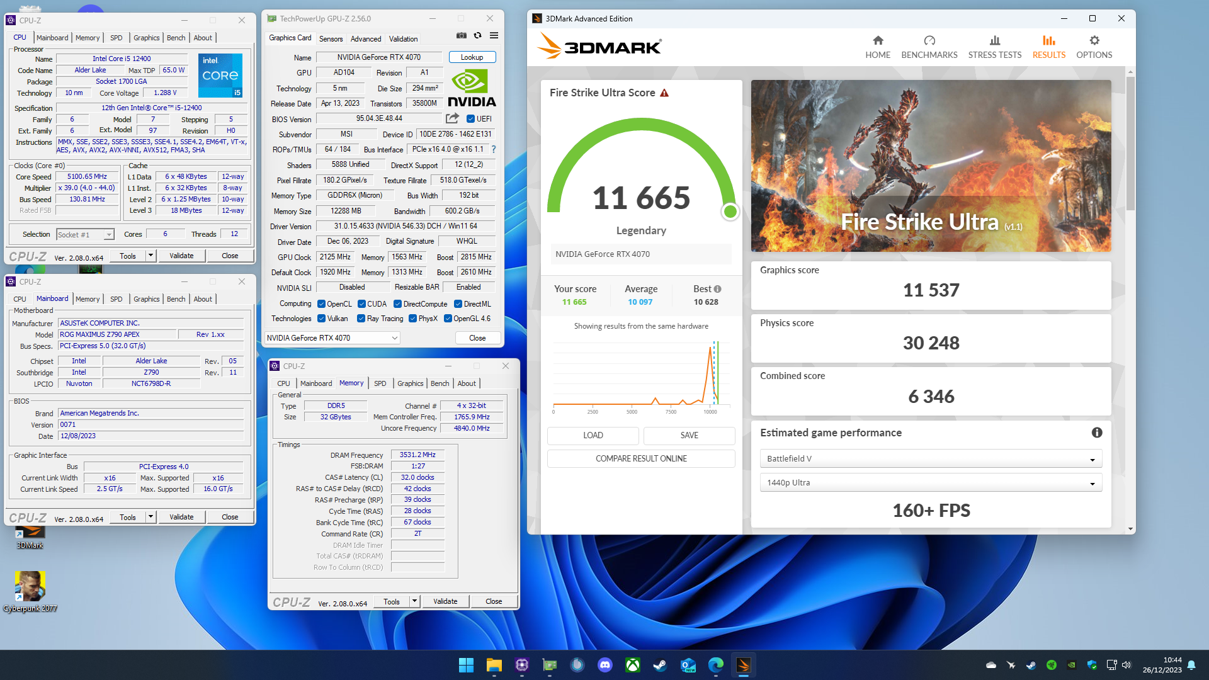Screen dimensions: 1209x680
Task: Open the Windows Start menu
Action: [466, 665]
